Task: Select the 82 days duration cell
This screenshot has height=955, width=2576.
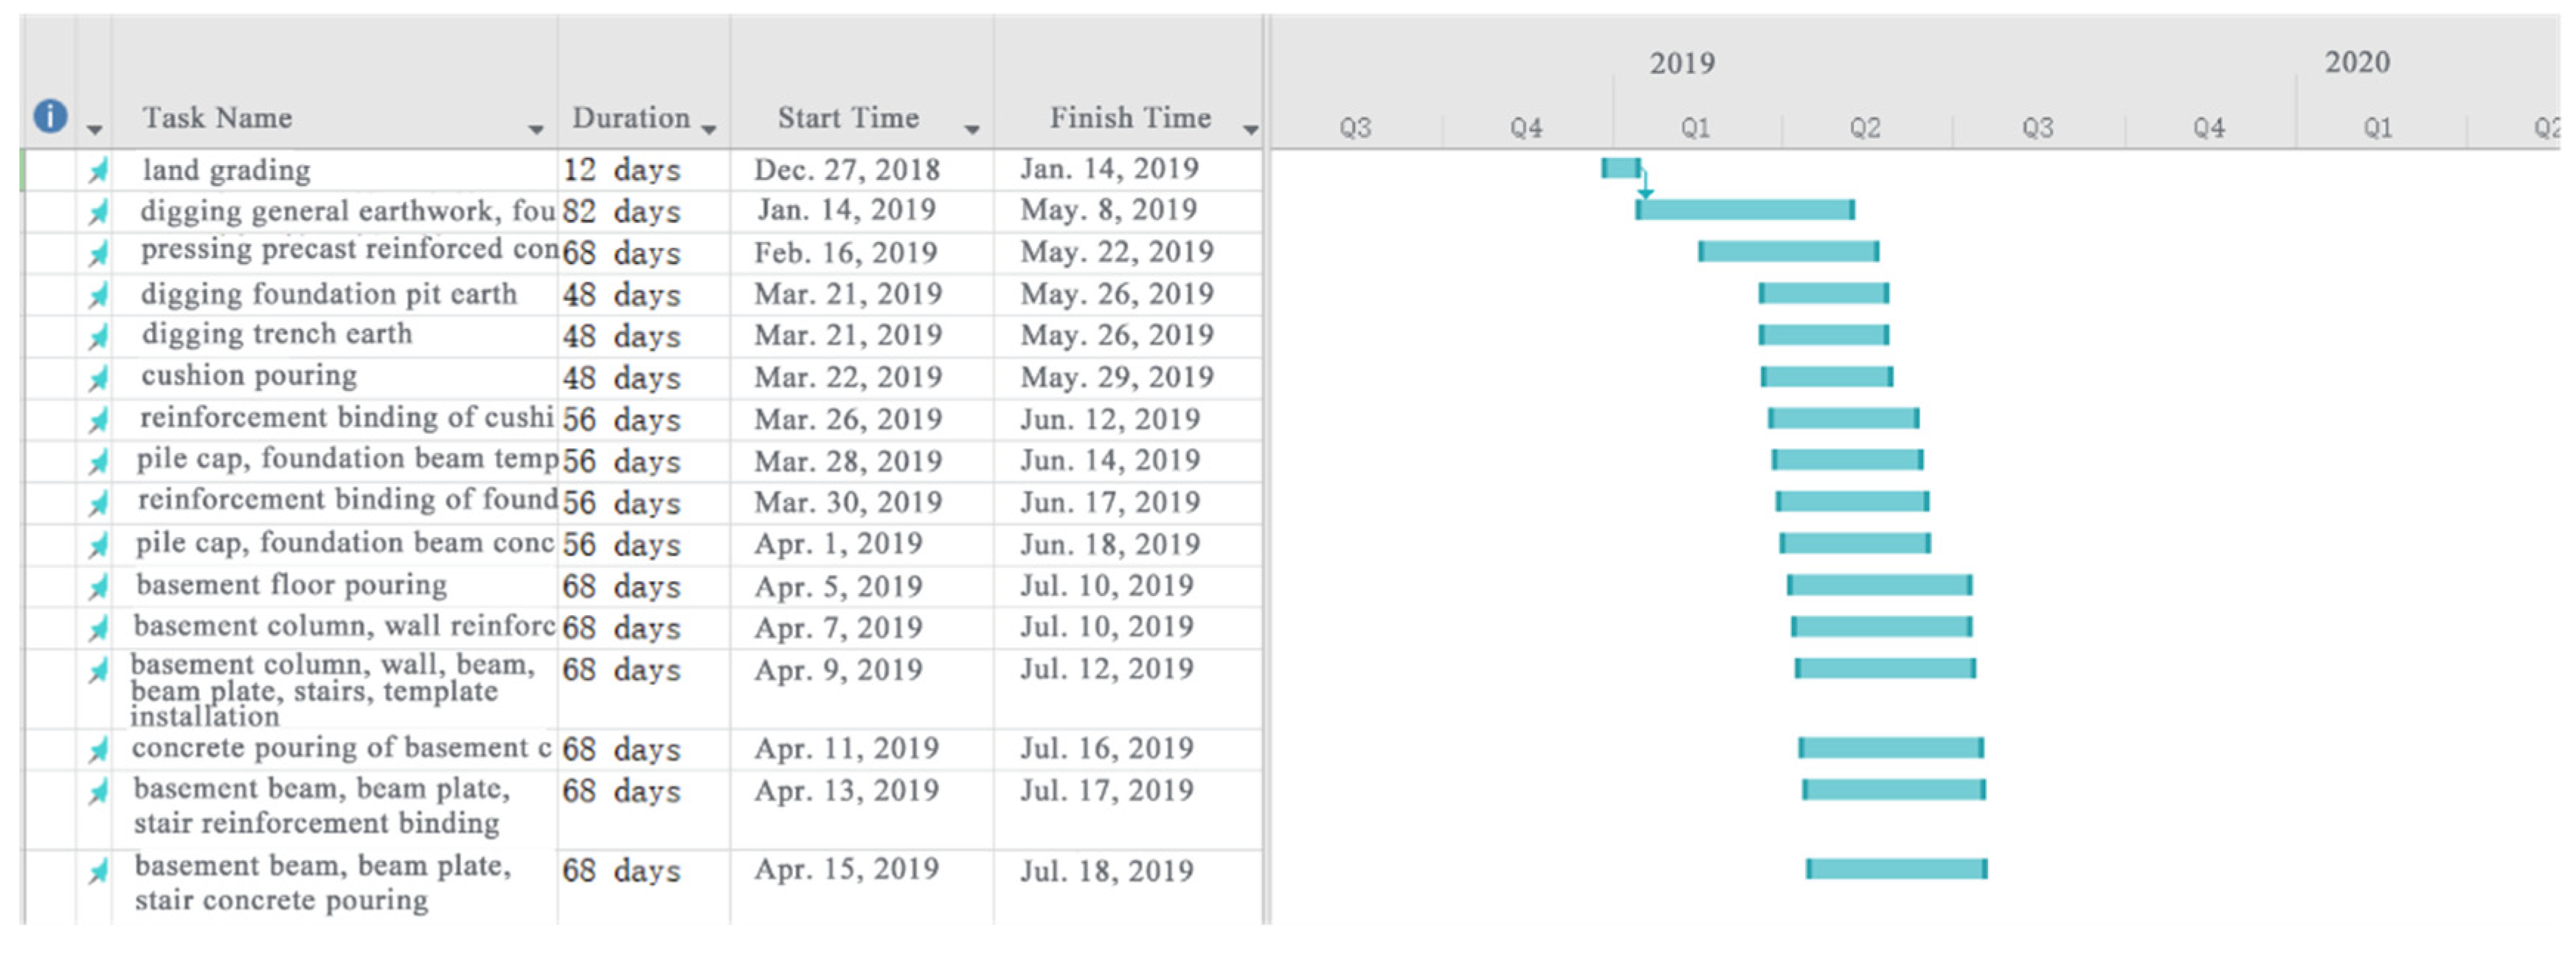Action: [621, 212]
